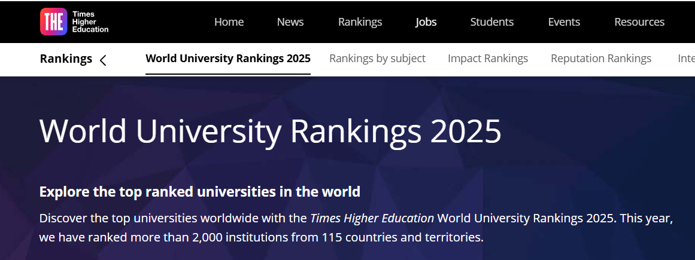Collapse Rankings submenu with back chevron

click(x=104, y=60)
